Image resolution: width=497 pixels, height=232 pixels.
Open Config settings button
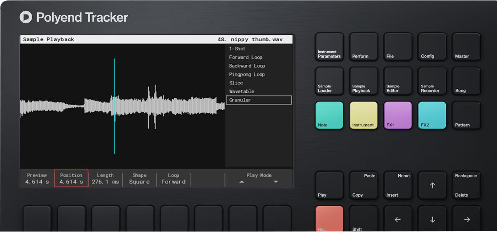click(x=432, y=47)
